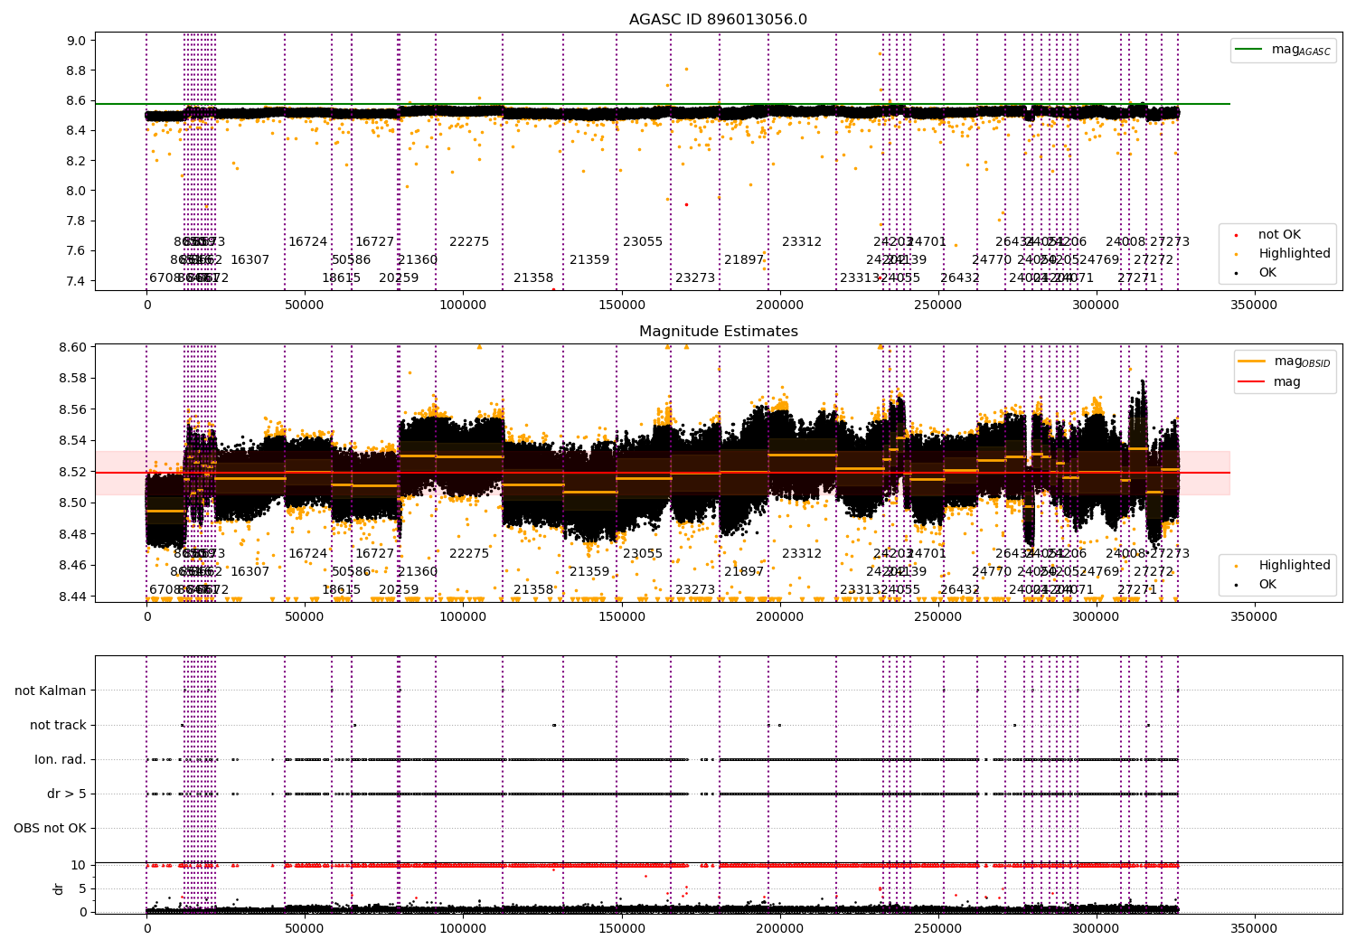This screenshot has width=1356, height=949.
Task: Click OBSID label 16724 in the top panel
Action: tap(308, 242)
